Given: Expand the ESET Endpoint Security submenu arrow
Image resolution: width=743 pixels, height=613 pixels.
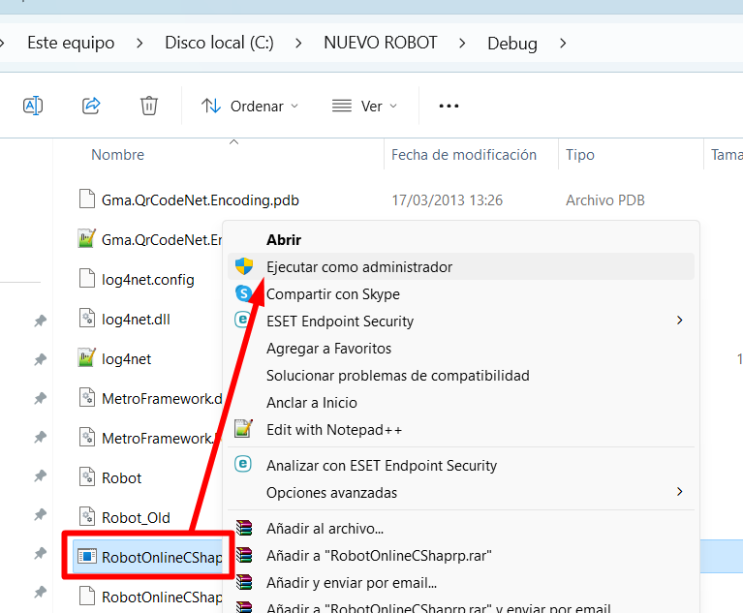Looking at the screenshot, I should point(680,321).
